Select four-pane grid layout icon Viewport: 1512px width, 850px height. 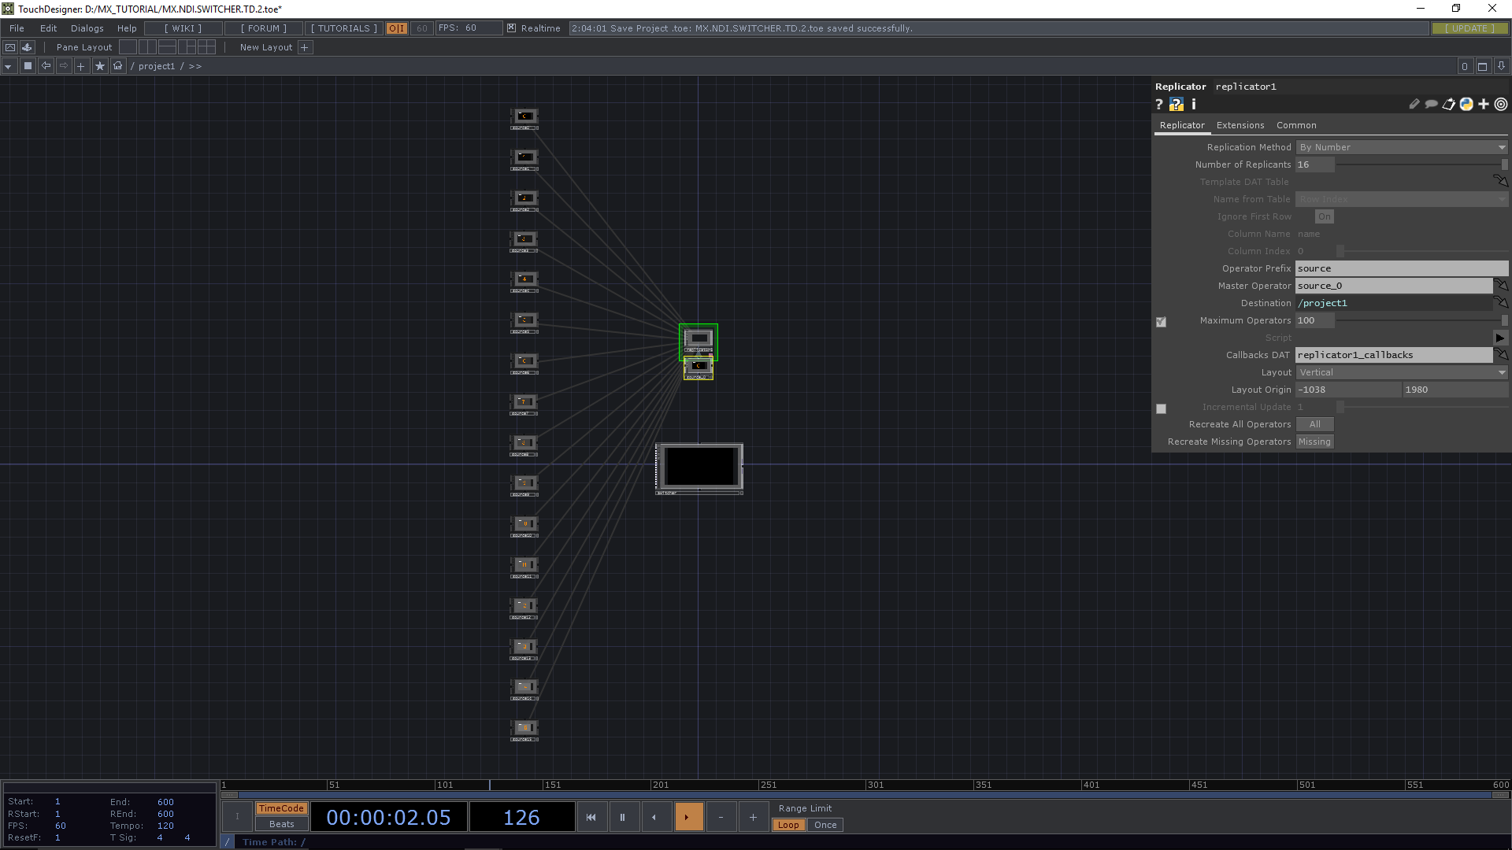206,47
